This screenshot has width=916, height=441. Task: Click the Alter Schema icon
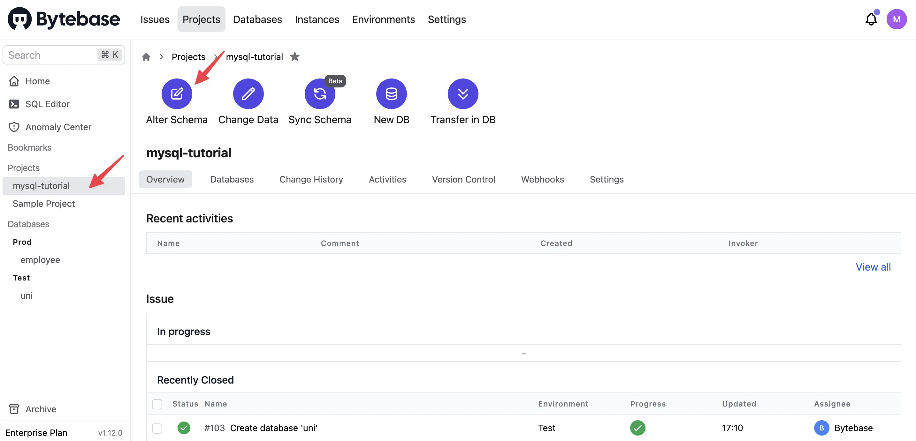(177, 94)
